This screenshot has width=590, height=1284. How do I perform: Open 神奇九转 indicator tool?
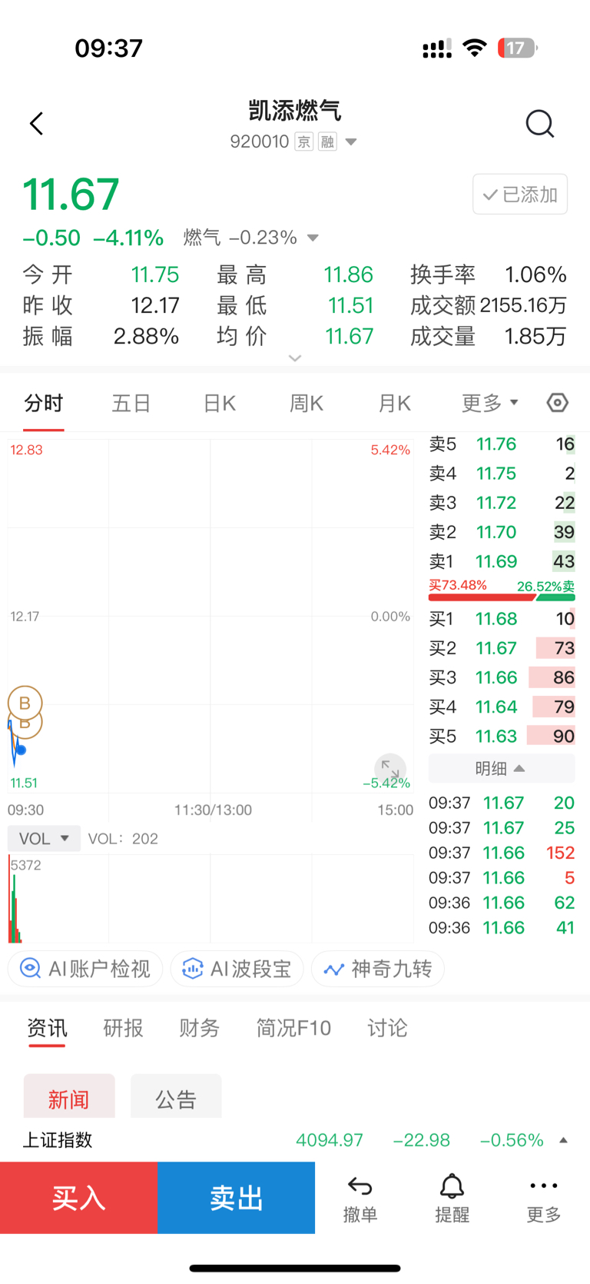(378, 969)
